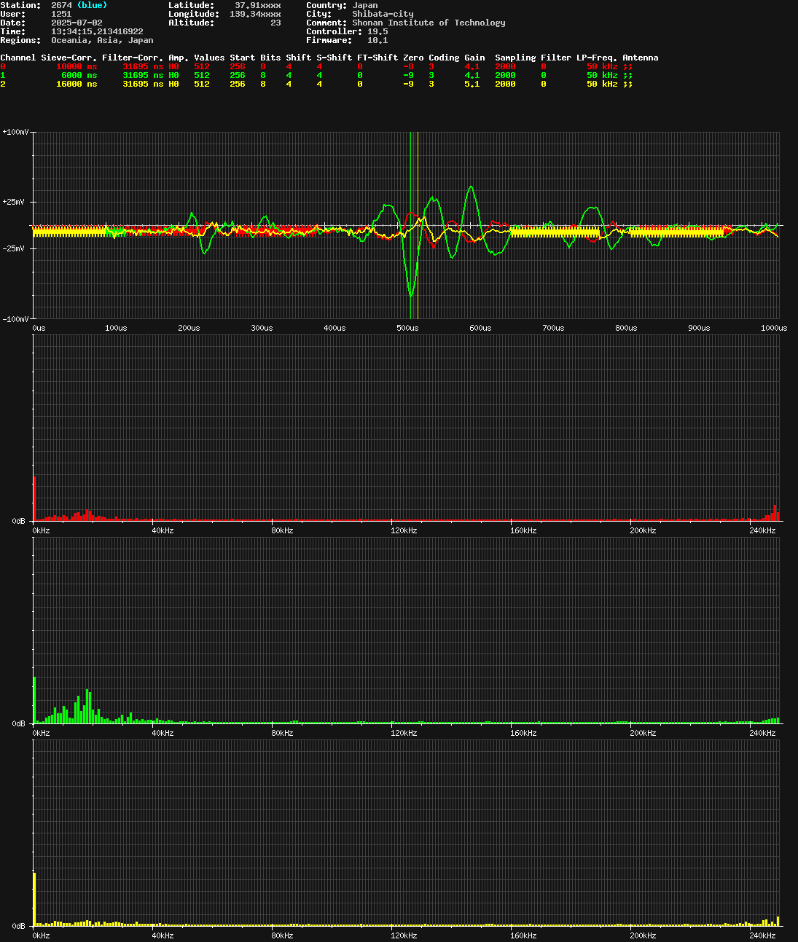Click the "Gain" column header

pyautogui.click(x=474, y=58)
